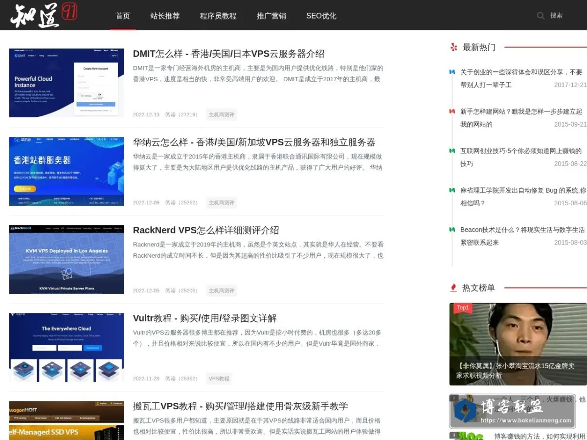Viewport: 587px width, 440px height.
Task: Open the 推广营销 nav tab
Action: 271,16
